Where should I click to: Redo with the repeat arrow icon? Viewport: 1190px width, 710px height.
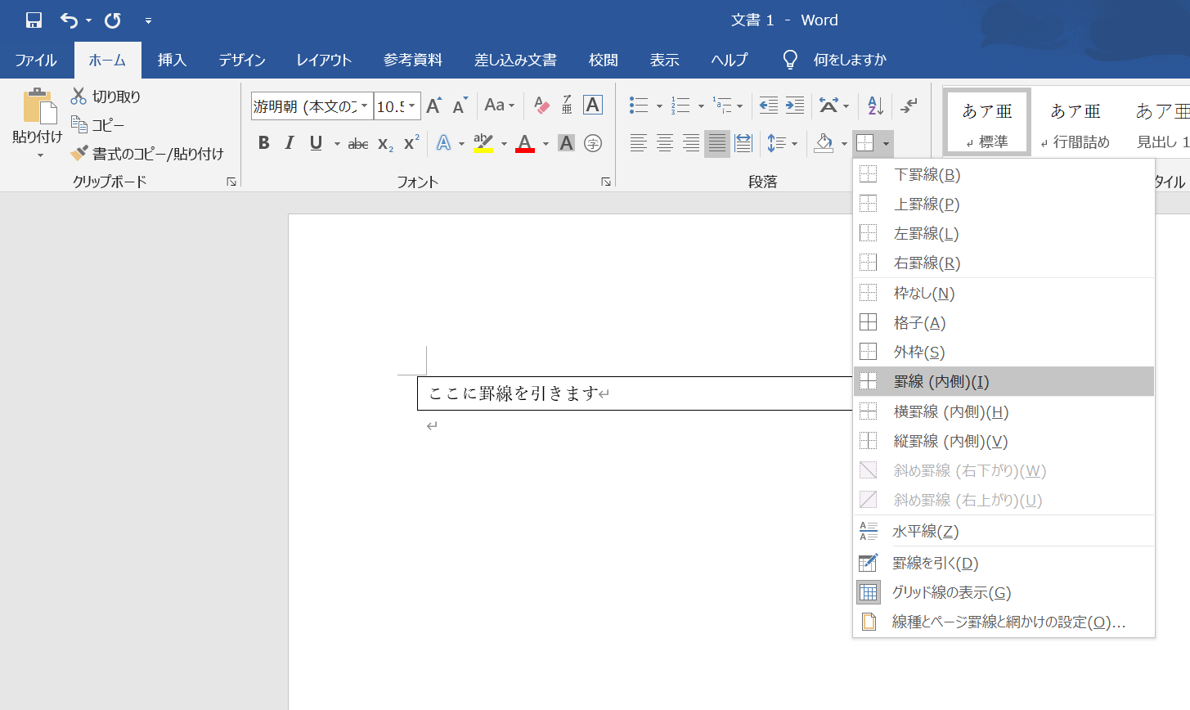point(113,20)
